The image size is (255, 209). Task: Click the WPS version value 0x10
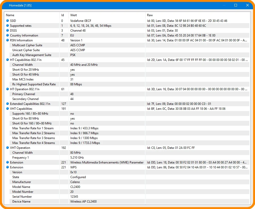pos(73,172)
